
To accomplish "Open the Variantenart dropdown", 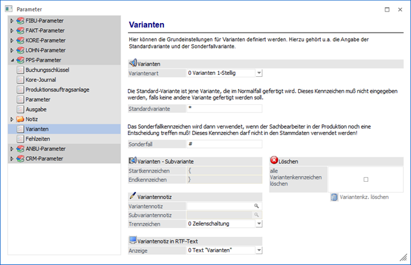I will (x=259, y=74).
